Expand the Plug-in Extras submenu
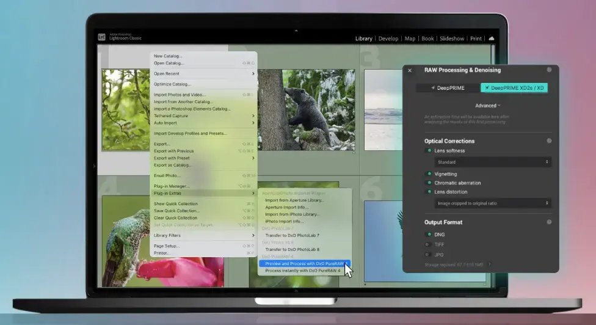This screenshot has height=325, width=596. coord(203,193)
